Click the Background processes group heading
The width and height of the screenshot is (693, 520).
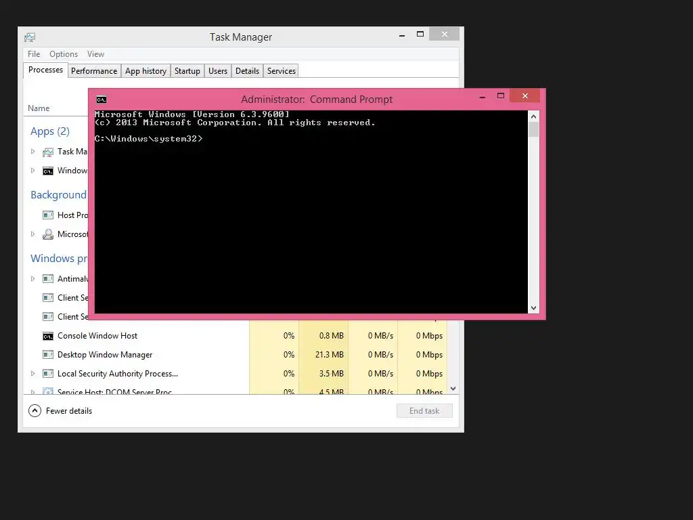(58, 195)
